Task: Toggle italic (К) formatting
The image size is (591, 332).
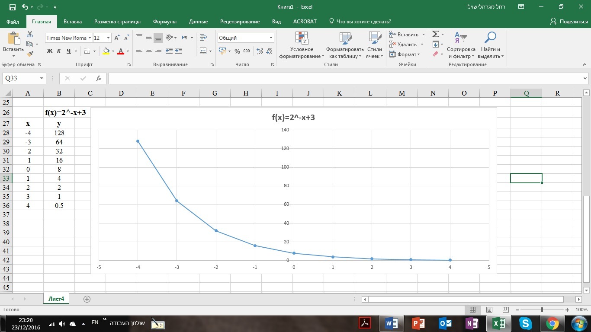Action: point(59,51)
